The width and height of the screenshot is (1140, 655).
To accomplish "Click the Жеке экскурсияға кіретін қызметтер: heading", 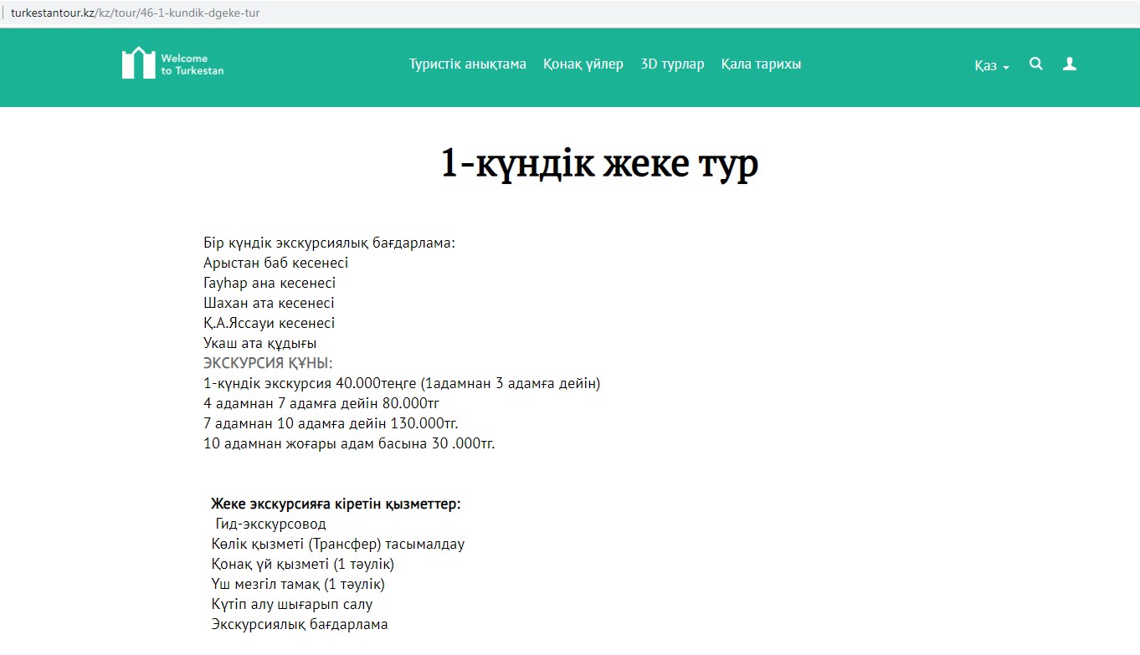I will [x=336, y=504].
